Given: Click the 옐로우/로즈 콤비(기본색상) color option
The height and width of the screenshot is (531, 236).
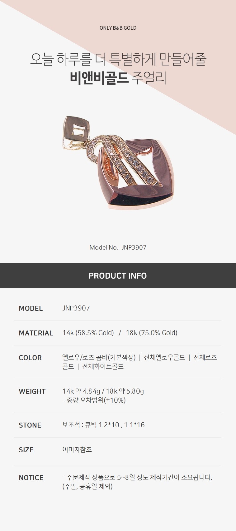Looking at the screenshot, I should click(x=99, y=357).
